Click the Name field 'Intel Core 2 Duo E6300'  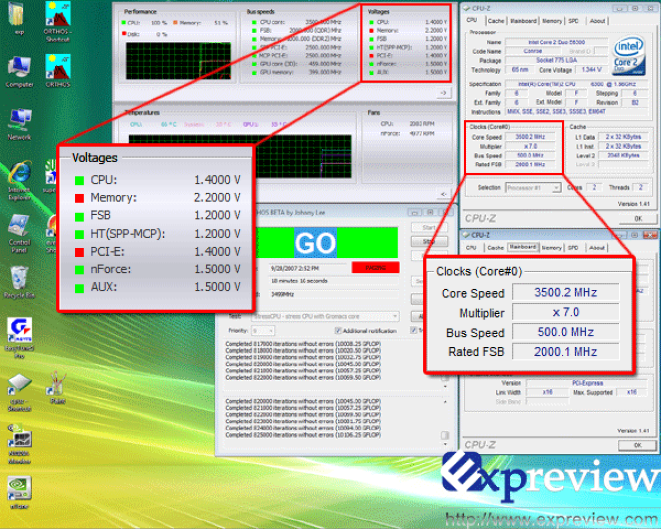coord(557,42)
